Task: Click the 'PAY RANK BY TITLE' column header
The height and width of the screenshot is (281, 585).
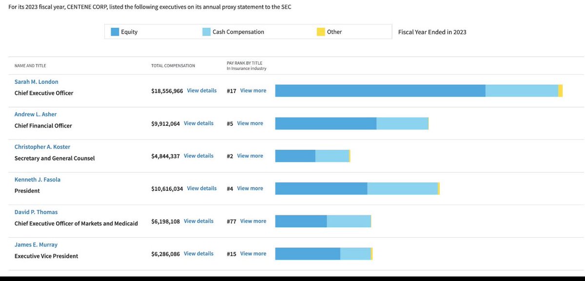Action: [245, 63]
